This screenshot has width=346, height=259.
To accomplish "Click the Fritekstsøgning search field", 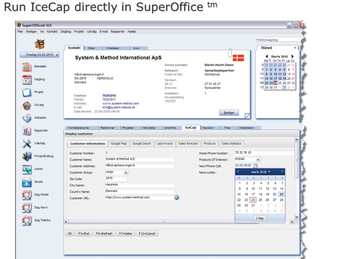I will click(278, 40).
